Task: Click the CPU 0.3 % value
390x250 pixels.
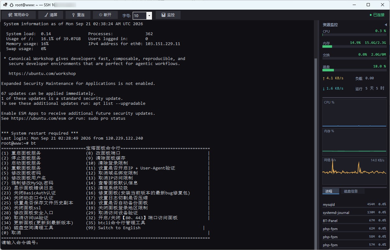Action: tap(380, 31)
